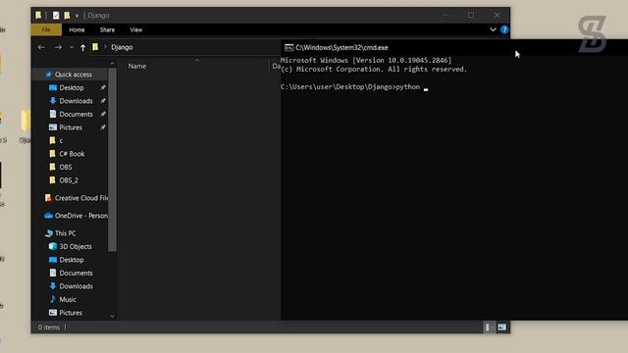Image resolution: width=628 pixels, height=353 pixels.
Task: Expand the ribbon with the chevron arrow
Action: pyautogui.click(x=493, y=29)
